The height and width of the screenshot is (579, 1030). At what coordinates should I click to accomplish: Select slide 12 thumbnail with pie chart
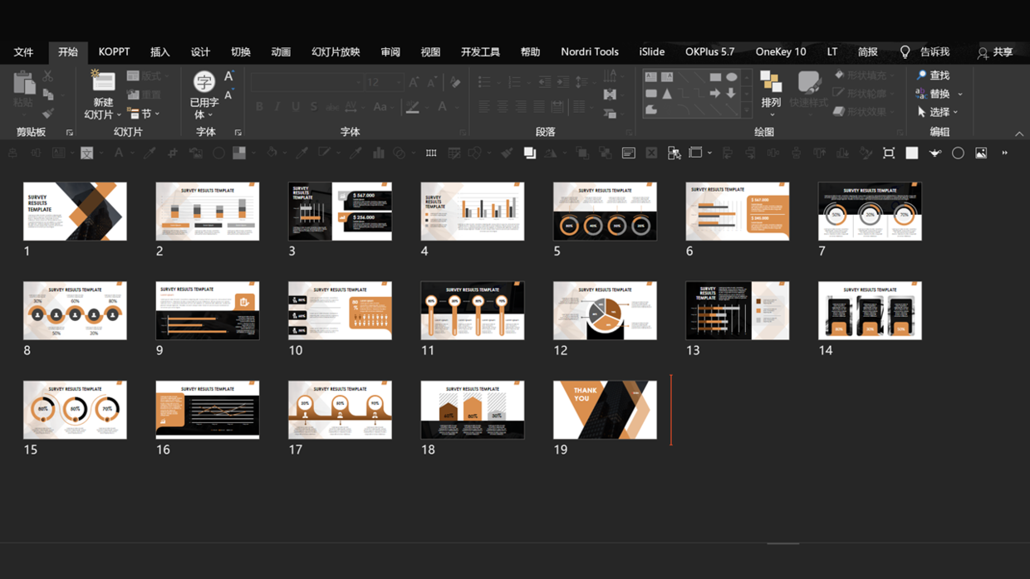click(605, 310)
